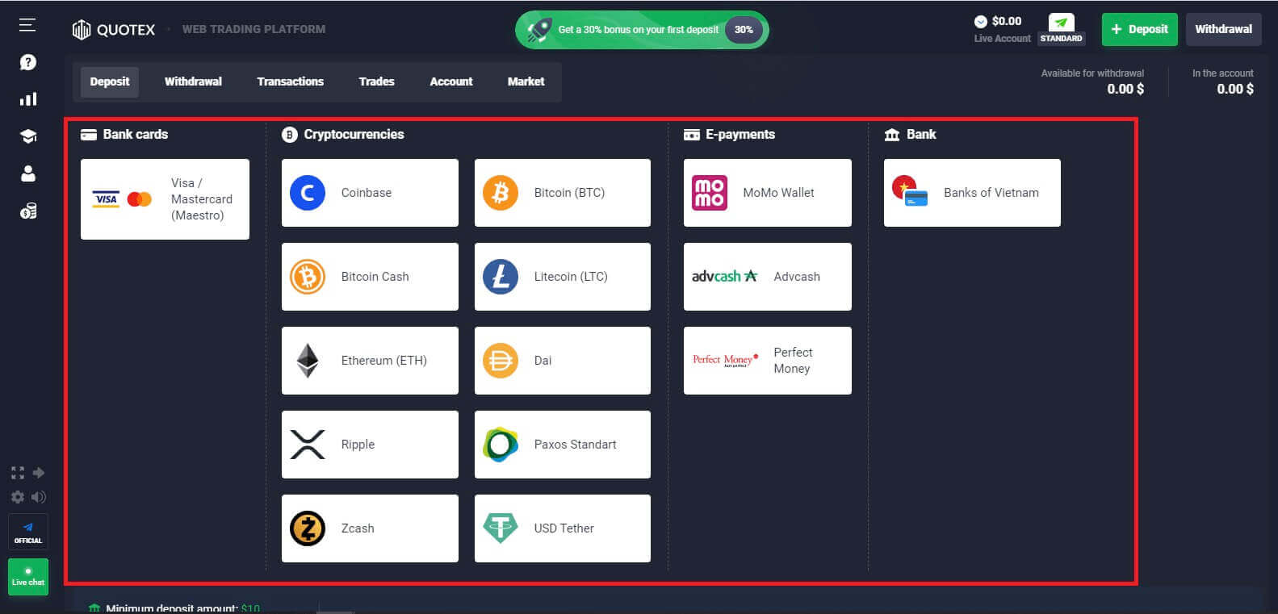The width and height of the screenshot is (1278, 614).
Task: Open the coins finance icon in the sidebar
Action: [28, 211]
